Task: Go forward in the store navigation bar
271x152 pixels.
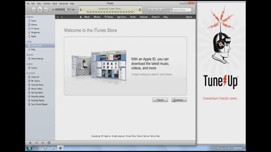Action: (x=62, y=17)
